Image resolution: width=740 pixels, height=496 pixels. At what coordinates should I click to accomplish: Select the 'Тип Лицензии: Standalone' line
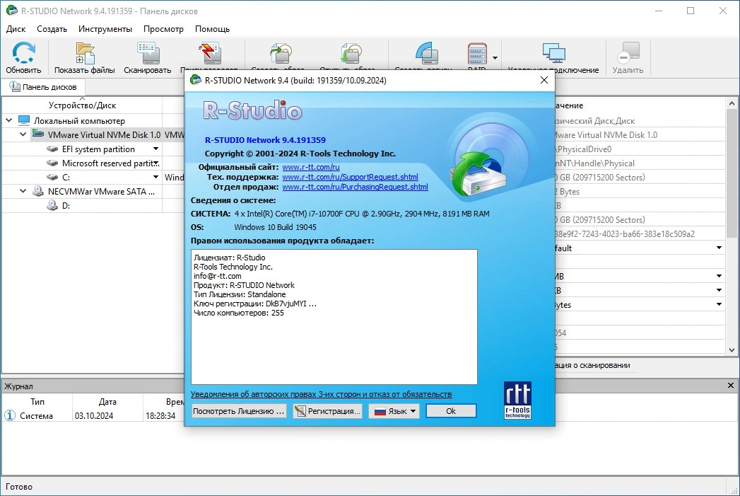[x=240, y=294]
